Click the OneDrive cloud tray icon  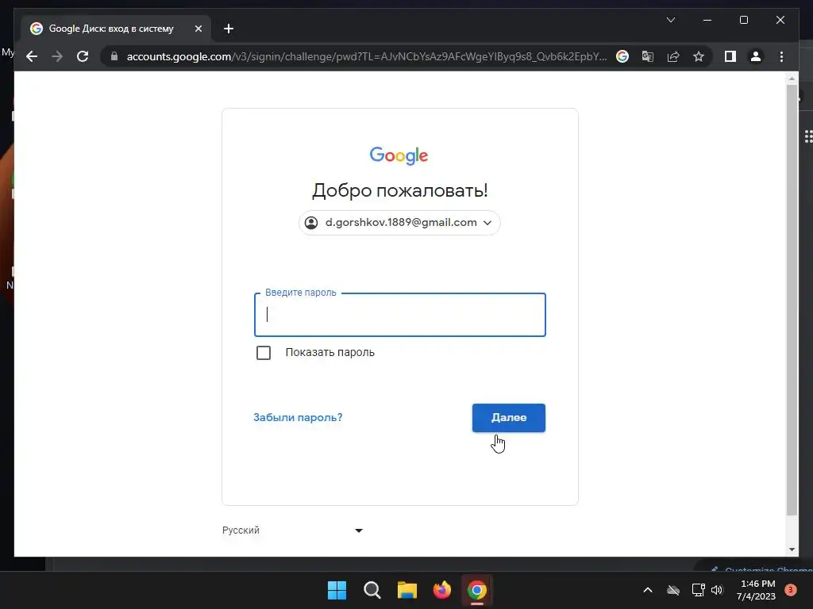[673, 590]
